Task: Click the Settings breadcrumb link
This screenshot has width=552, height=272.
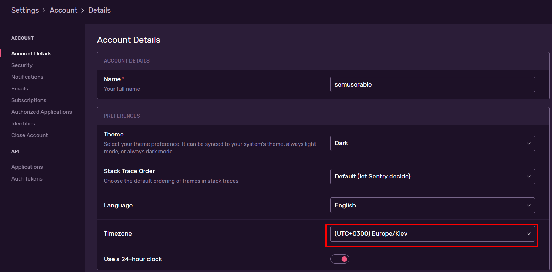Action: point(25,10)
